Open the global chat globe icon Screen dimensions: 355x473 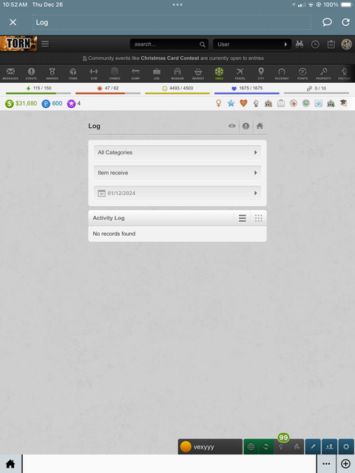pos(251,446)
